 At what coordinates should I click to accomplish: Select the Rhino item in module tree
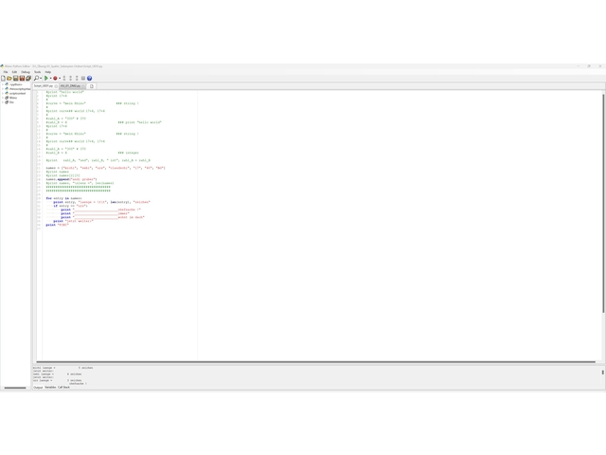(13, 98)
